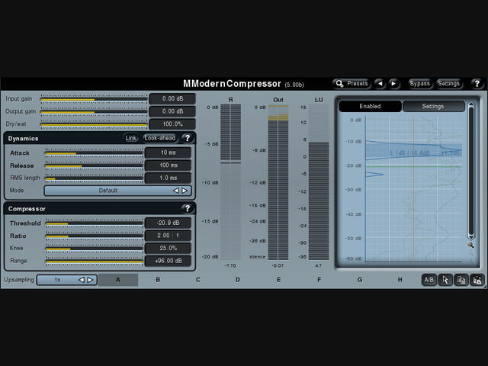The height and width of the screenshot is (366, 488).
Task: Click the Knee slider
Action: coord(94,249)
